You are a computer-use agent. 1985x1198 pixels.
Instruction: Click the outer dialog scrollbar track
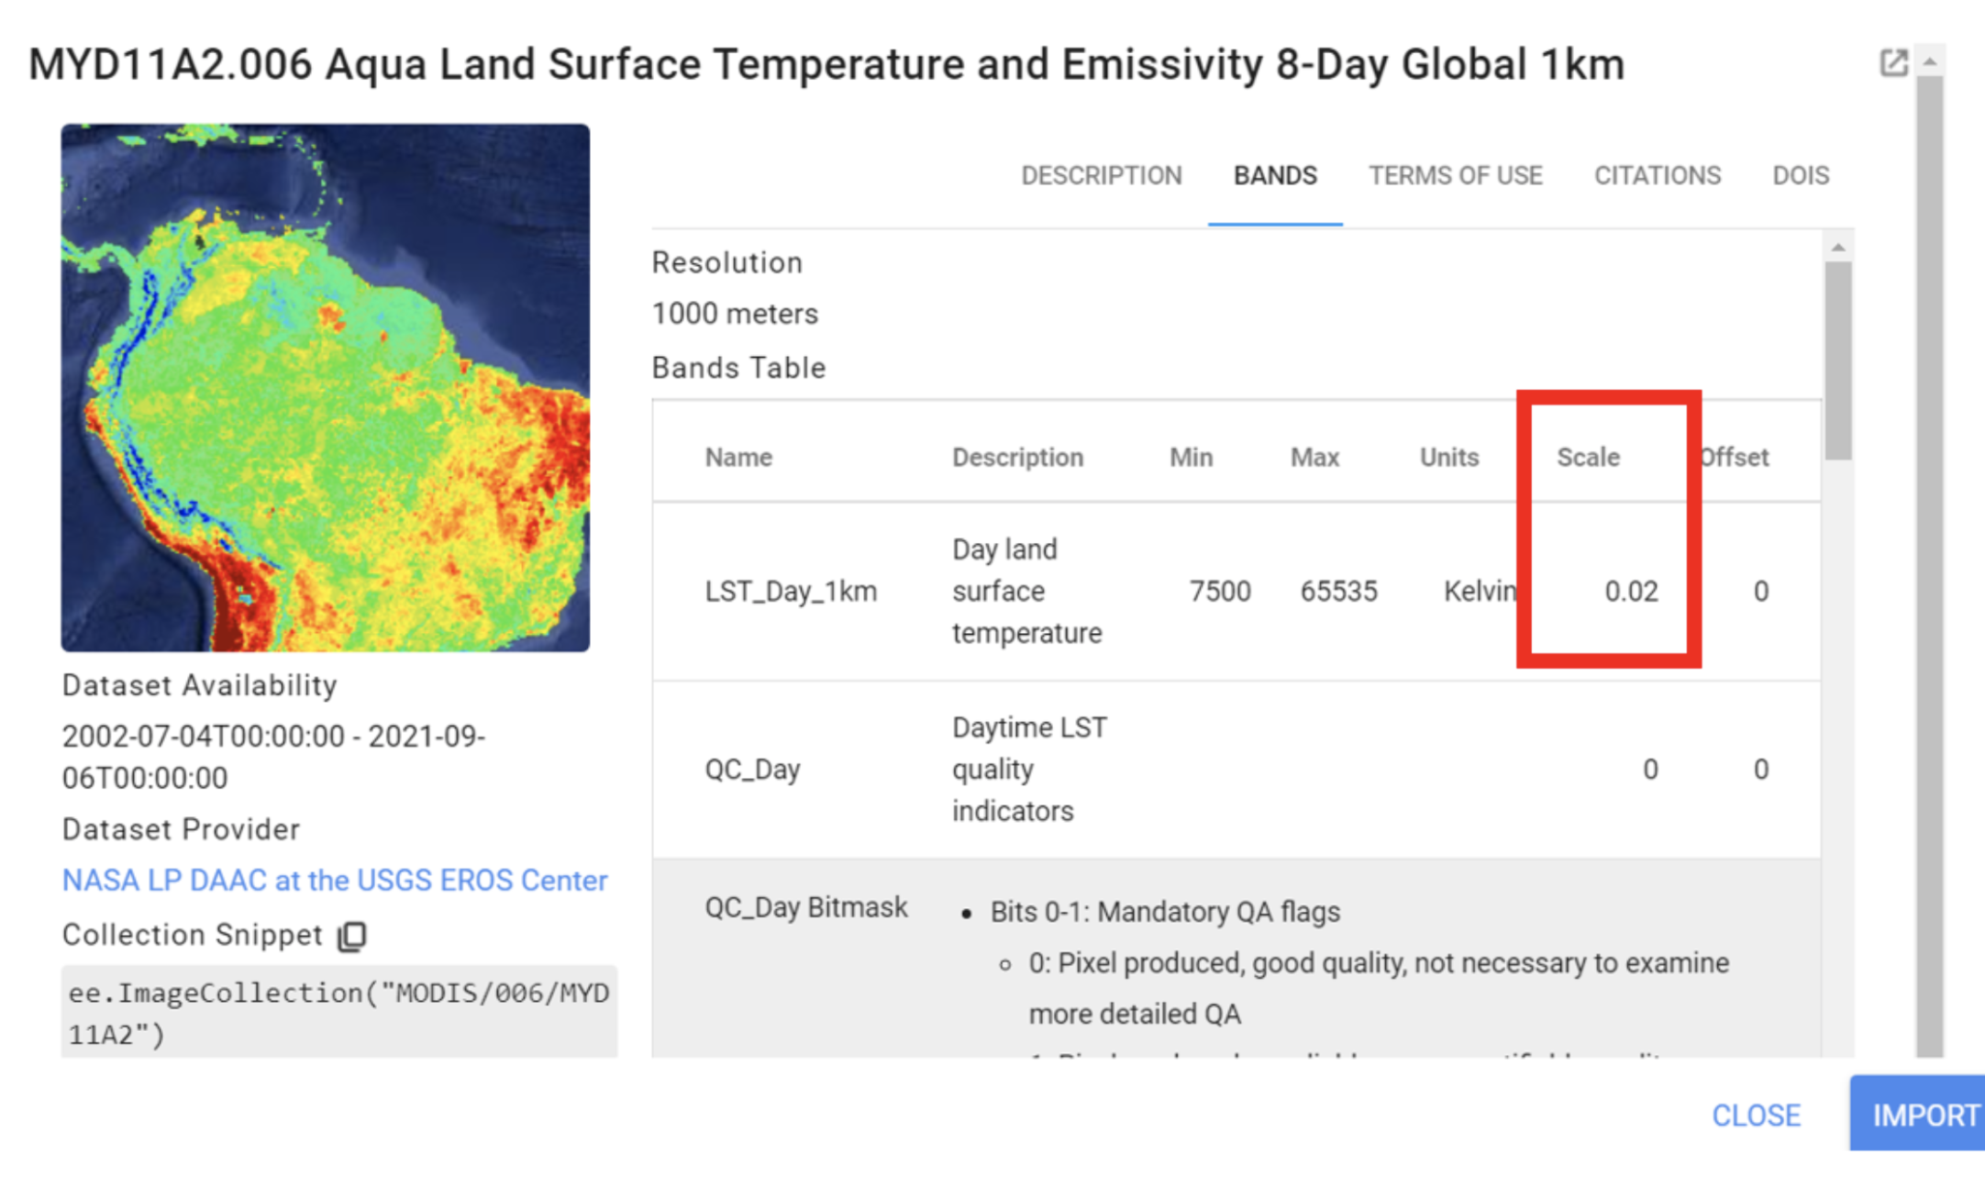pos(1930,565)
